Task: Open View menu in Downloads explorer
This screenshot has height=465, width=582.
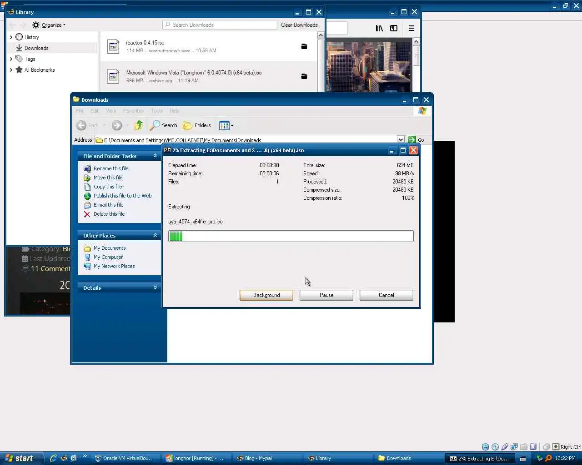Action: 111,111
